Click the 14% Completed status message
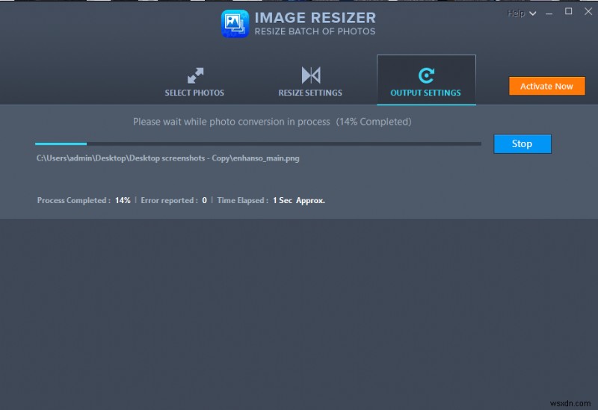The width and height of the screenshot is (598, 410). (272, 122)
